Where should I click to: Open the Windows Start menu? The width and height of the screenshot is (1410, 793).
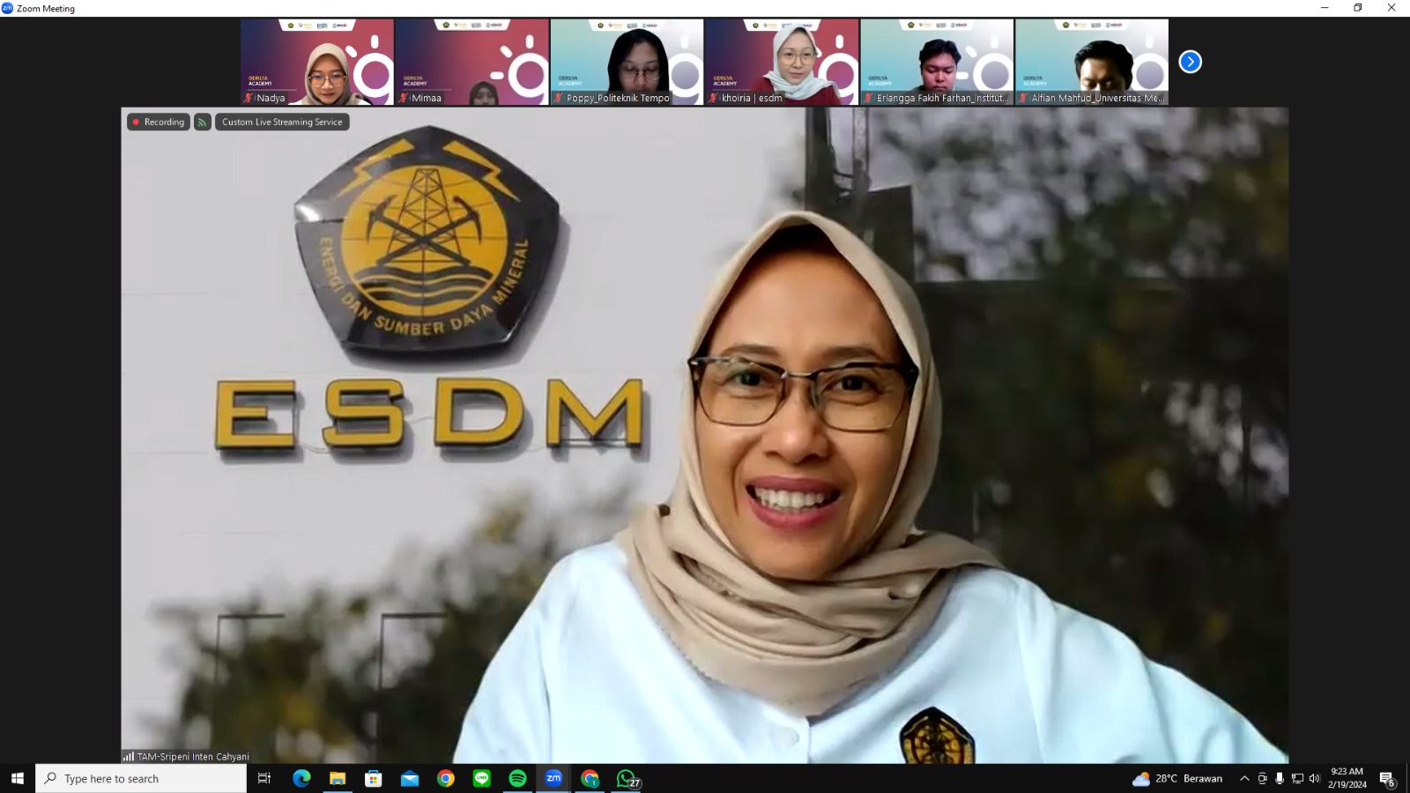(18, 778)
